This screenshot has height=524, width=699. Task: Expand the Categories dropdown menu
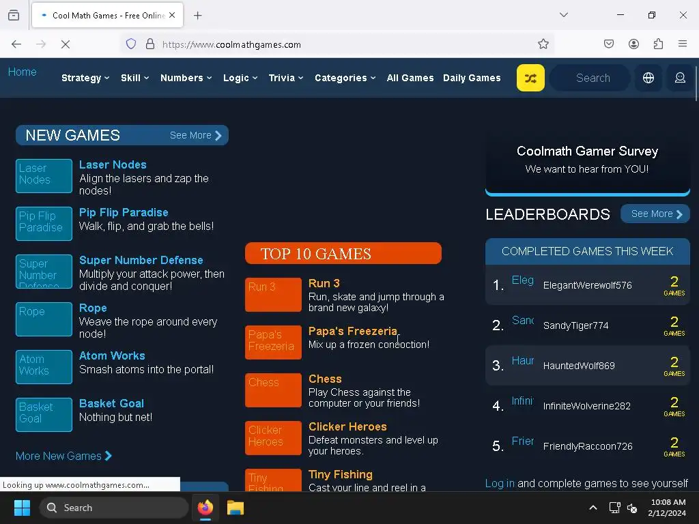[345, 78]
